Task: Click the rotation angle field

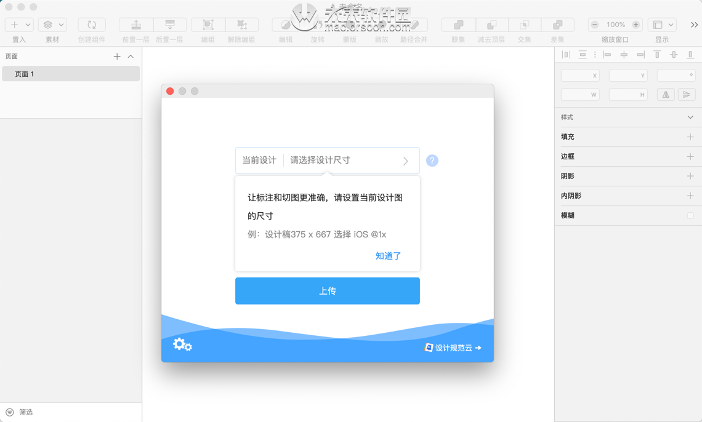Action: click(676, 76)
